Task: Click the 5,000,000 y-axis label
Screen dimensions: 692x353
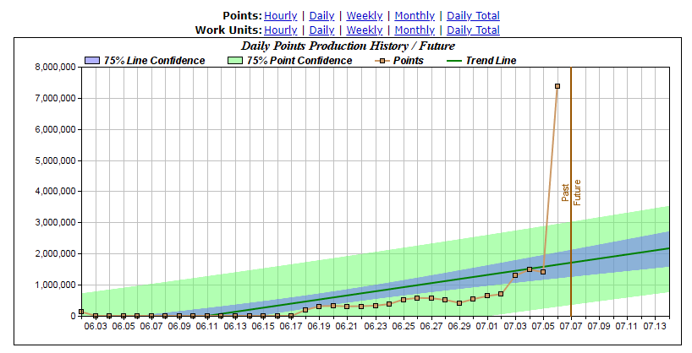Action: tap(55, 160)
